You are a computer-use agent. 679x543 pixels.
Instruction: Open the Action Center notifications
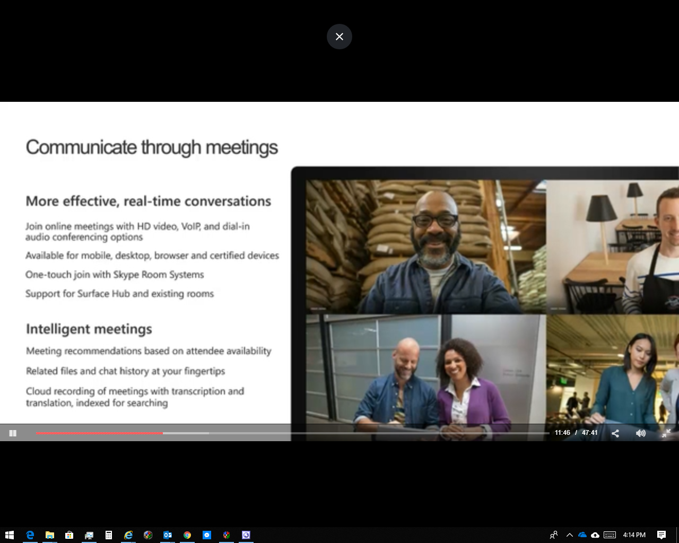pyautogui.click(x=661, y=535)
